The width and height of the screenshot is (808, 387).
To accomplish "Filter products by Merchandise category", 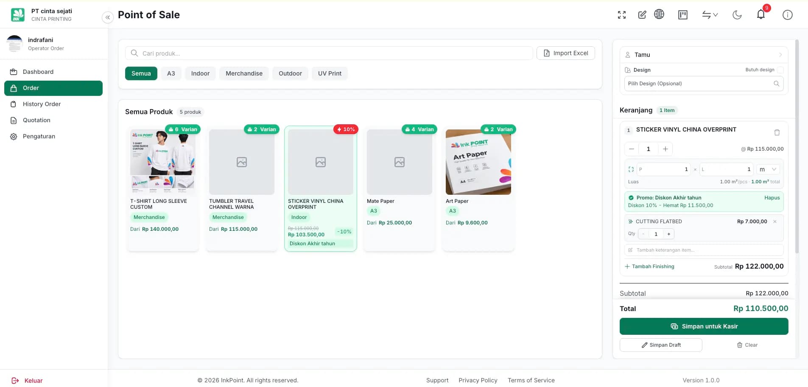I will (x=244, y=73).
